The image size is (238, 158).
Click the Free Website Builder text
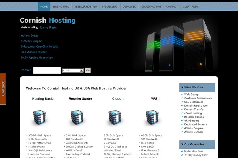[33, 52]
